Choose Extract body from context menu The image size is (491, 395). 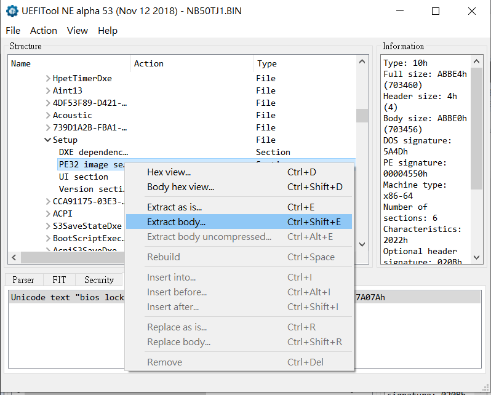pyautogui.click(x=177, y=221)
